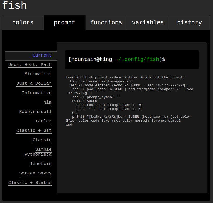Select the prompt tab
This screenshot has width=213, height=203.
pyautogui.click(x=64, y=23)
